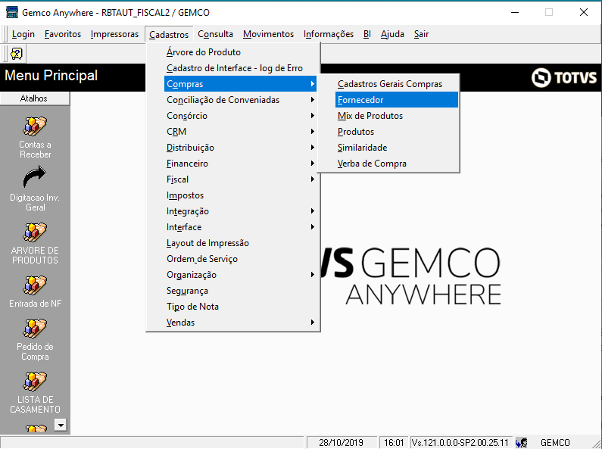Close the open Cadastros menu
This screenshot has height=449, width=602.
169,34
